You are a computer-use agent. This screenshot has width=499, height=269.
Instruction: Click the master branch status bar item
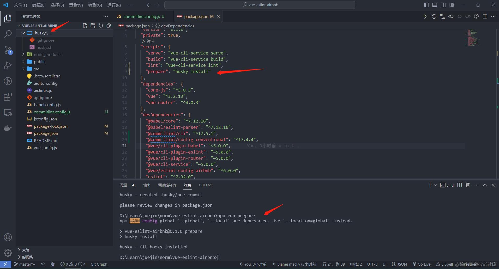coord(25,264)
